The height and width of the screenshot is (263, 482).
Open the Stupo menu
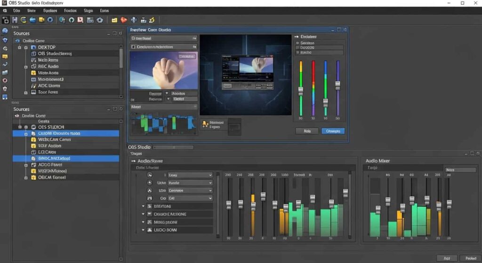pyautogui.click(x=88, y=10)
